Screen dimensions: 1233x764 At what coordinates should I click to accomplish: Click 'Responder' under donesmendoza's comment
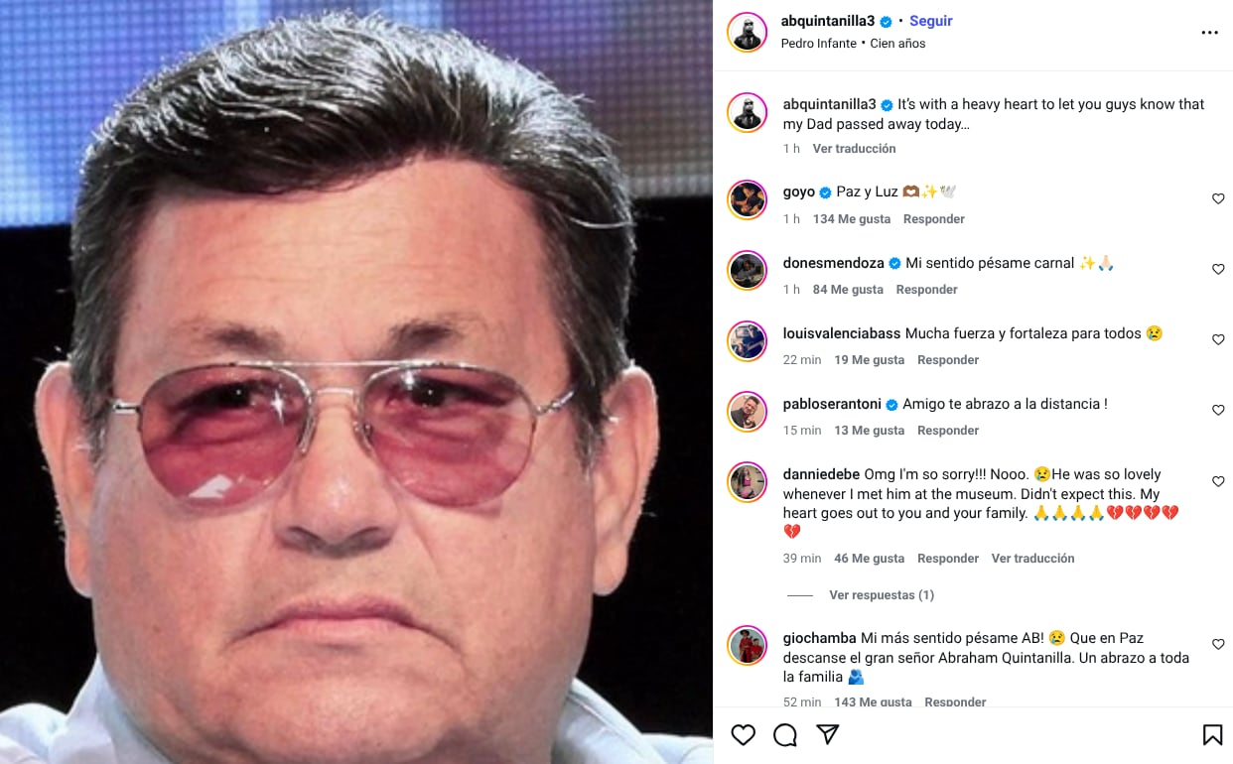[x=926, y=289]
